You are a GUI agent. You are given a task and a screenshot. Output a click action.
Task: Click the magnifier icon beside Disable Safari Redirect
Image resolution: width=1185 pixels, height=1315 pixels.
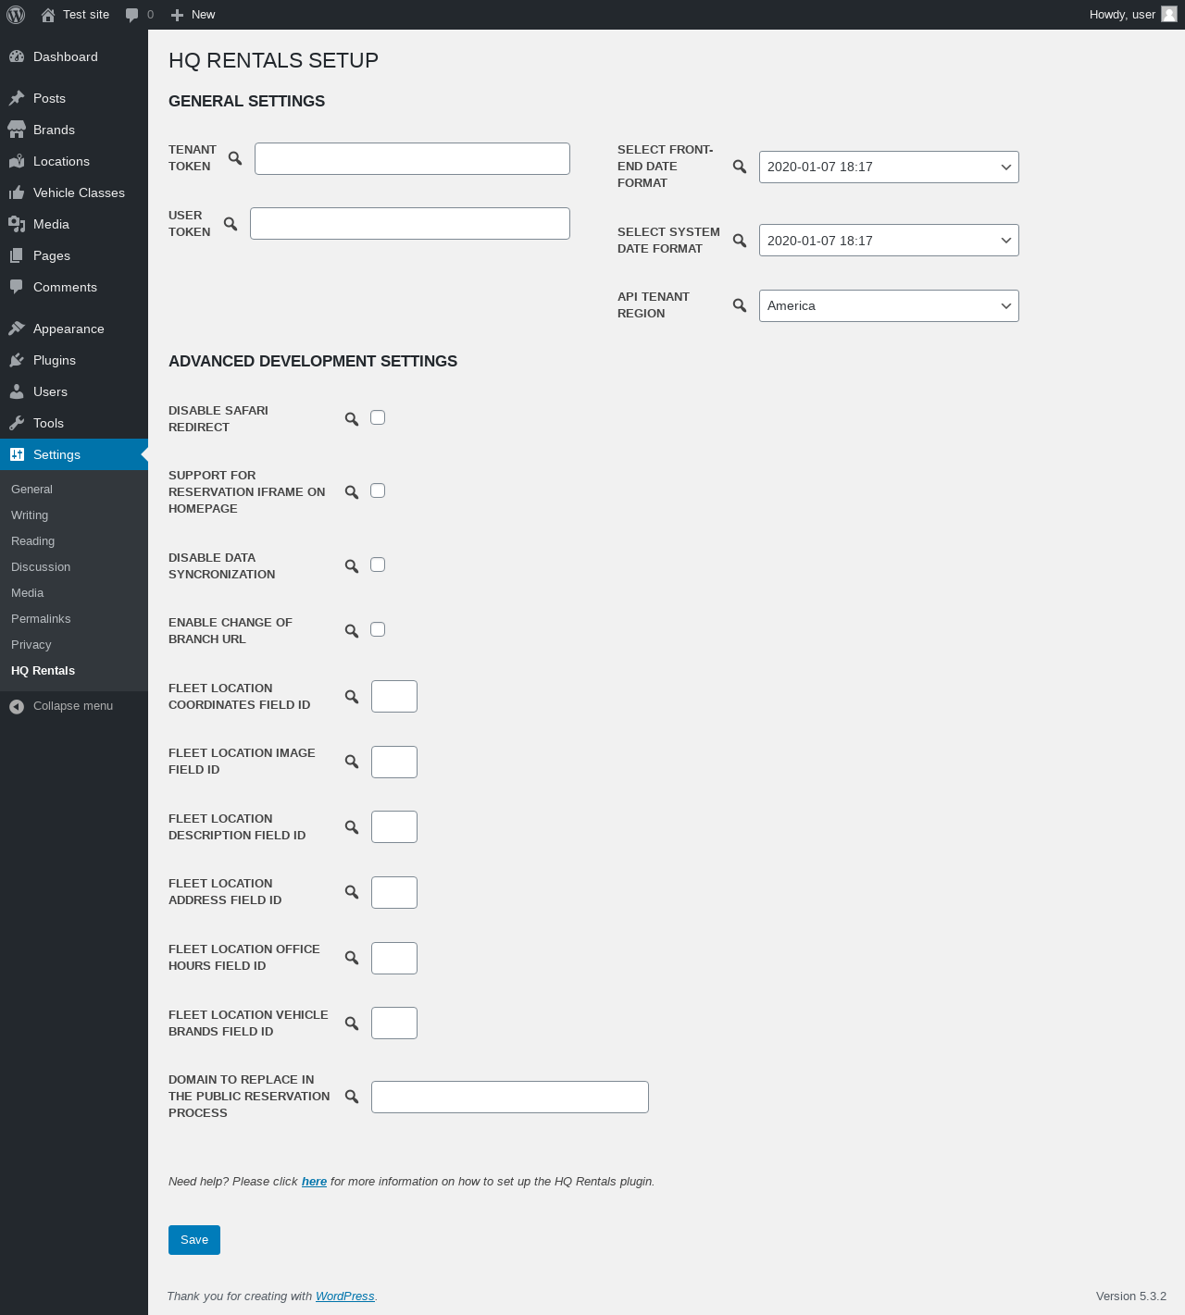pyautogui.click(x=352, y=419)
